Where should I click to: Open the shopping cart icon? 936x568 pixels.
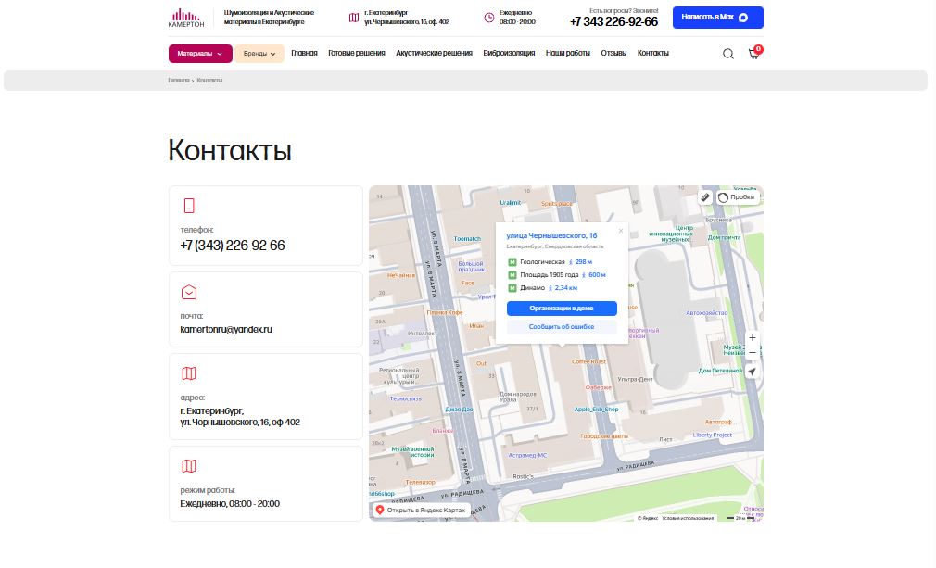click(754, 53)
